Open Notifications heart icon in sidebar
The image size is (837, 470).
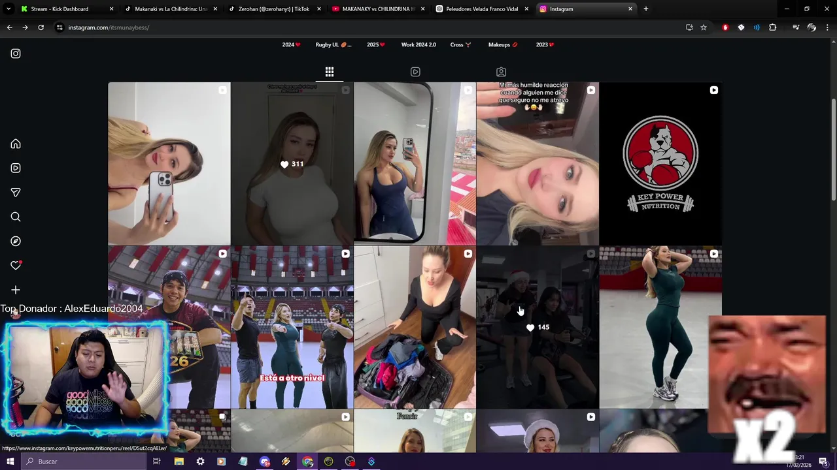[16, 265]
